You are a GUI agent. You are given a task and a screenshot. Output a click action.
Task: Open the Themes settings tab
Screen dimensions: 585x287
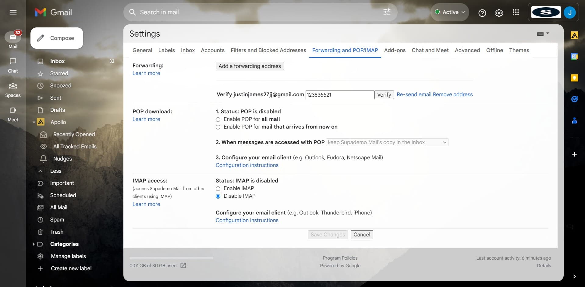coord(519,50)
